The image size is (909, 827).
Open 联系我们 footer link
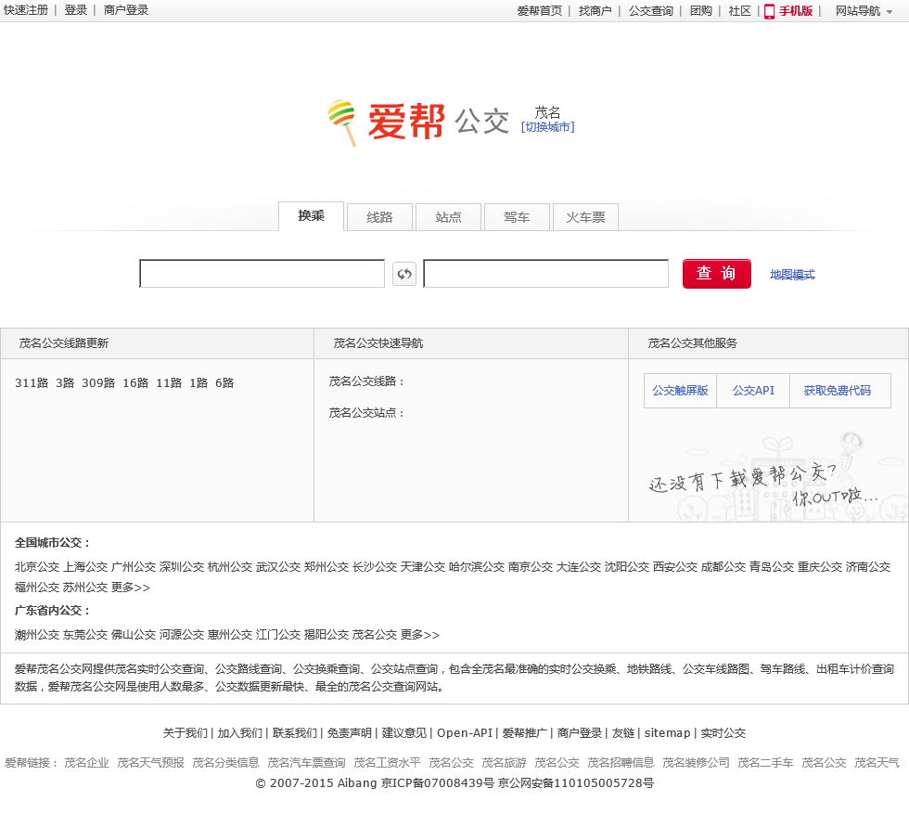pyautogui.click(x=295, y=733)
